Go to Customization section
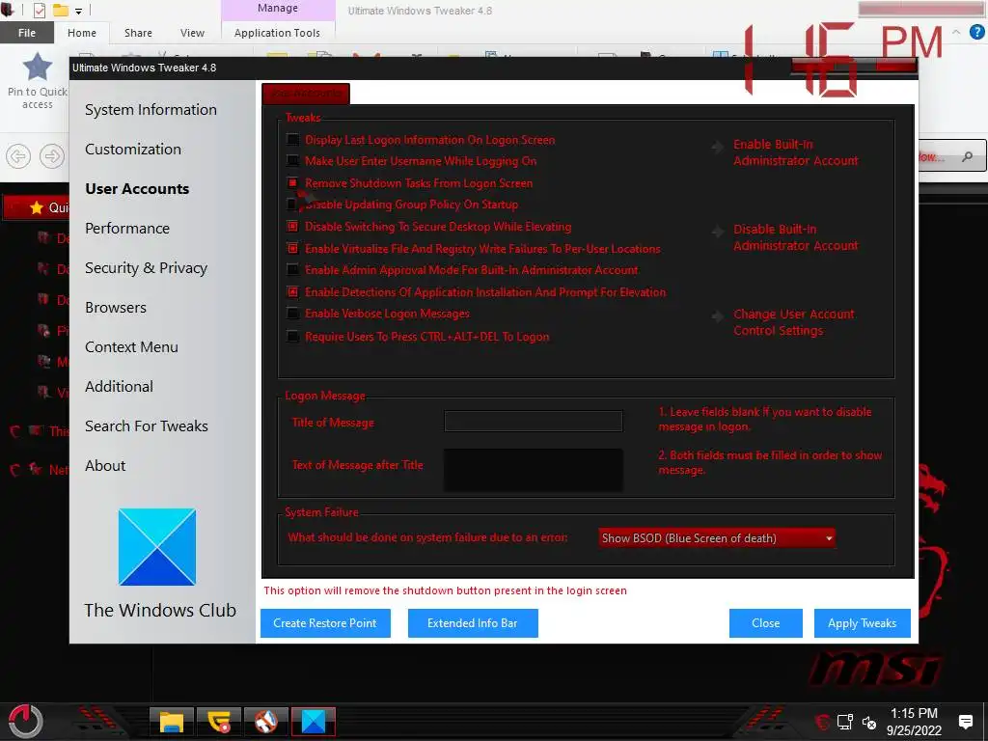The image size is (988, 741). pyautogui.click(x=133, y=150)
